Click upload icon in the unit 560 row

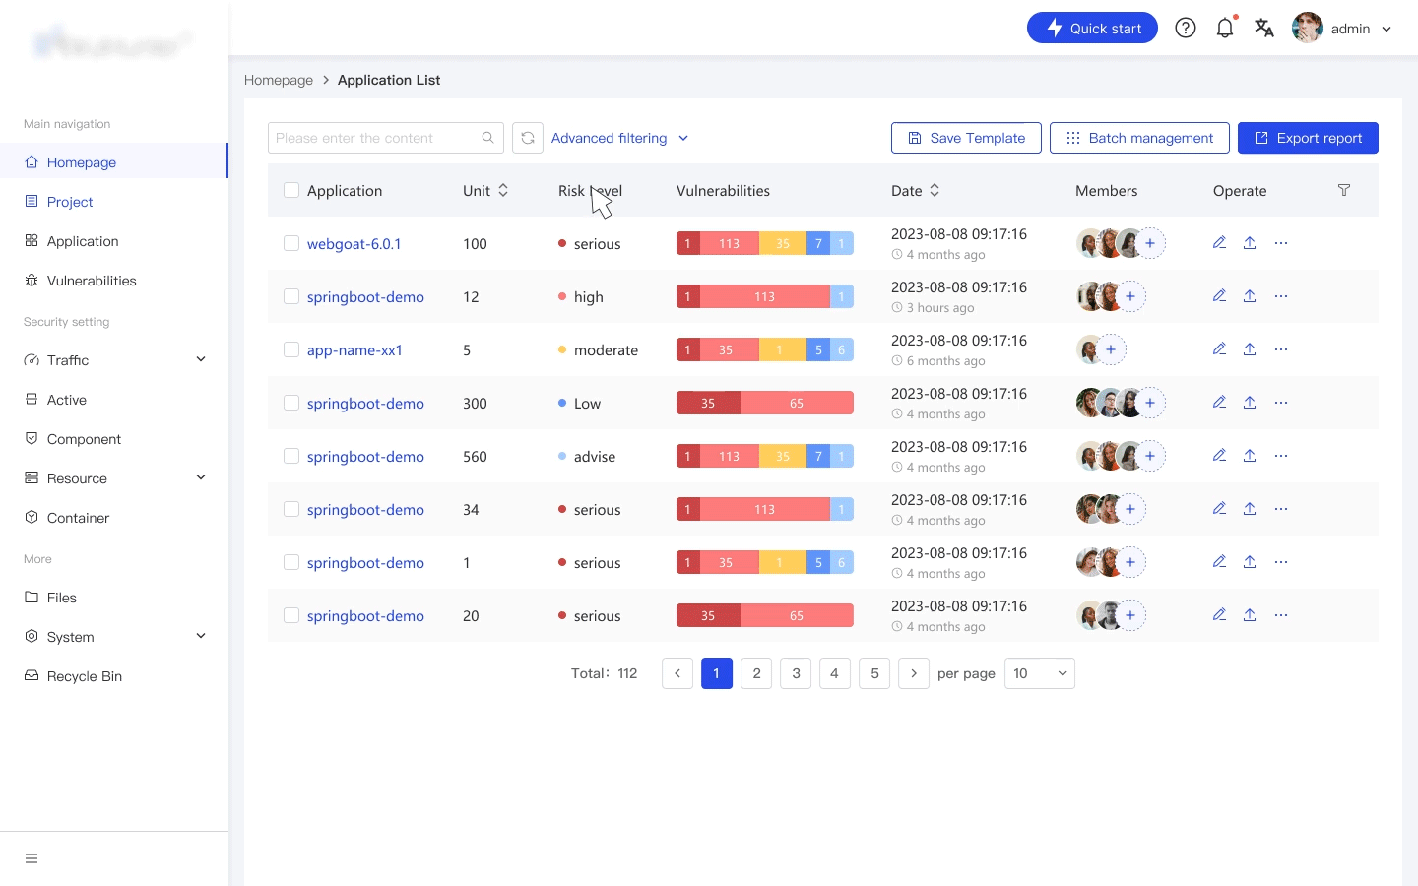[1250, 455]
